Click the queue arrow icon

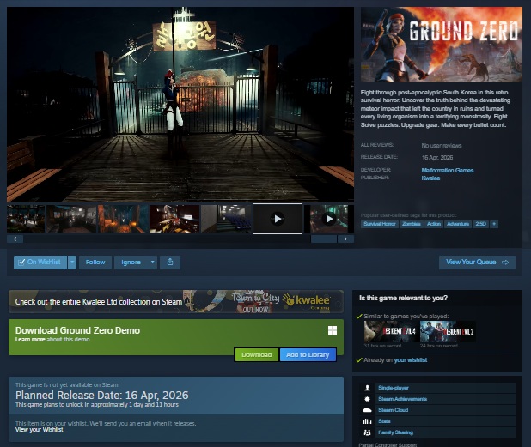click(505, 263)
